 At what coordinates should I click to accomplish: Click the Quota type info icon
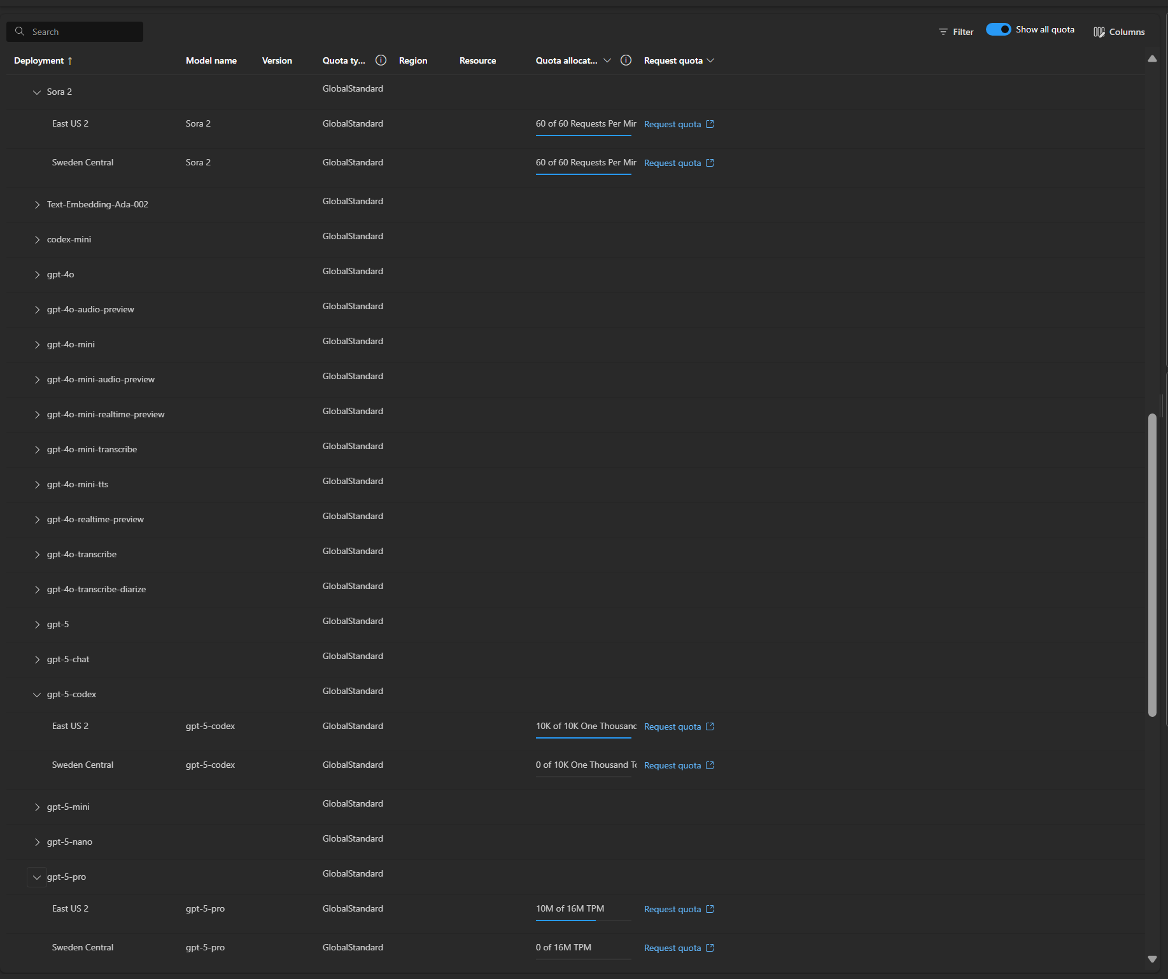point(381,60)
